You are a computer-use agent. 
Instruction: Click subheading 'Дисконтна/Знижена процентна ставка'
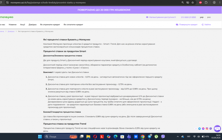click(x=62, y=56)
